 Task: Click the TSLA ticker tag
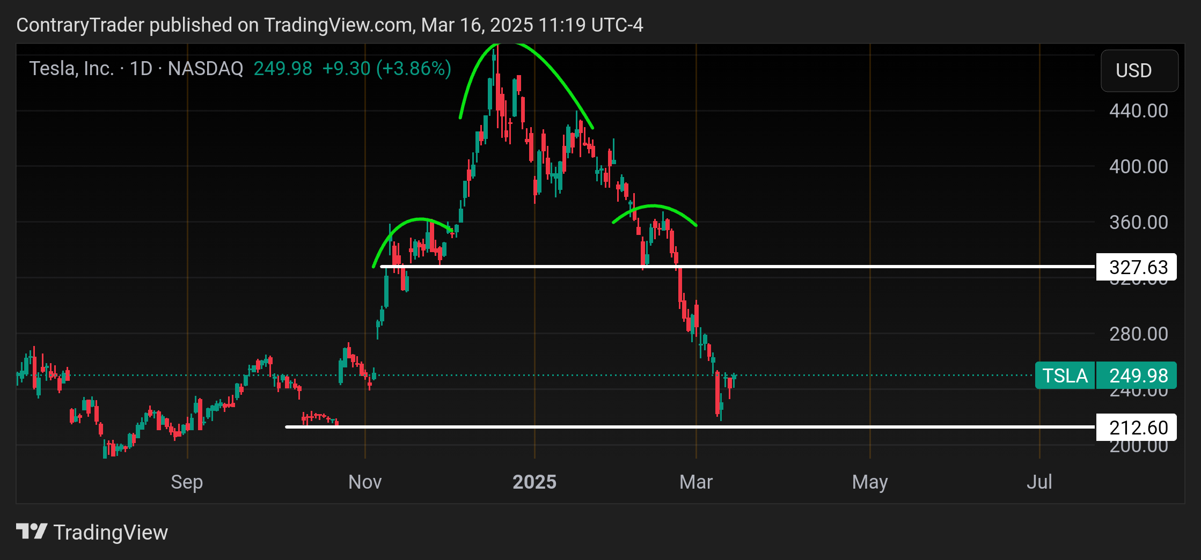1065,375
